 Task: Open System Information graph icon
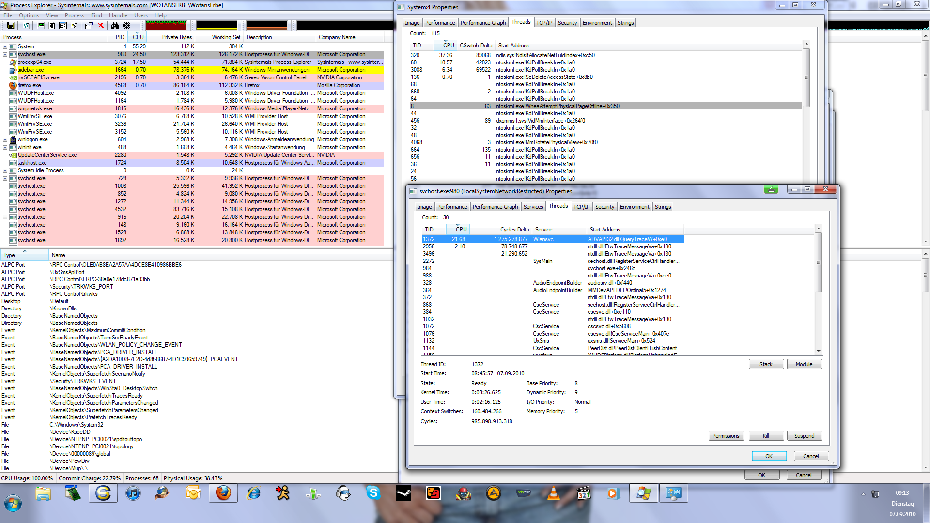pos(41,25)
